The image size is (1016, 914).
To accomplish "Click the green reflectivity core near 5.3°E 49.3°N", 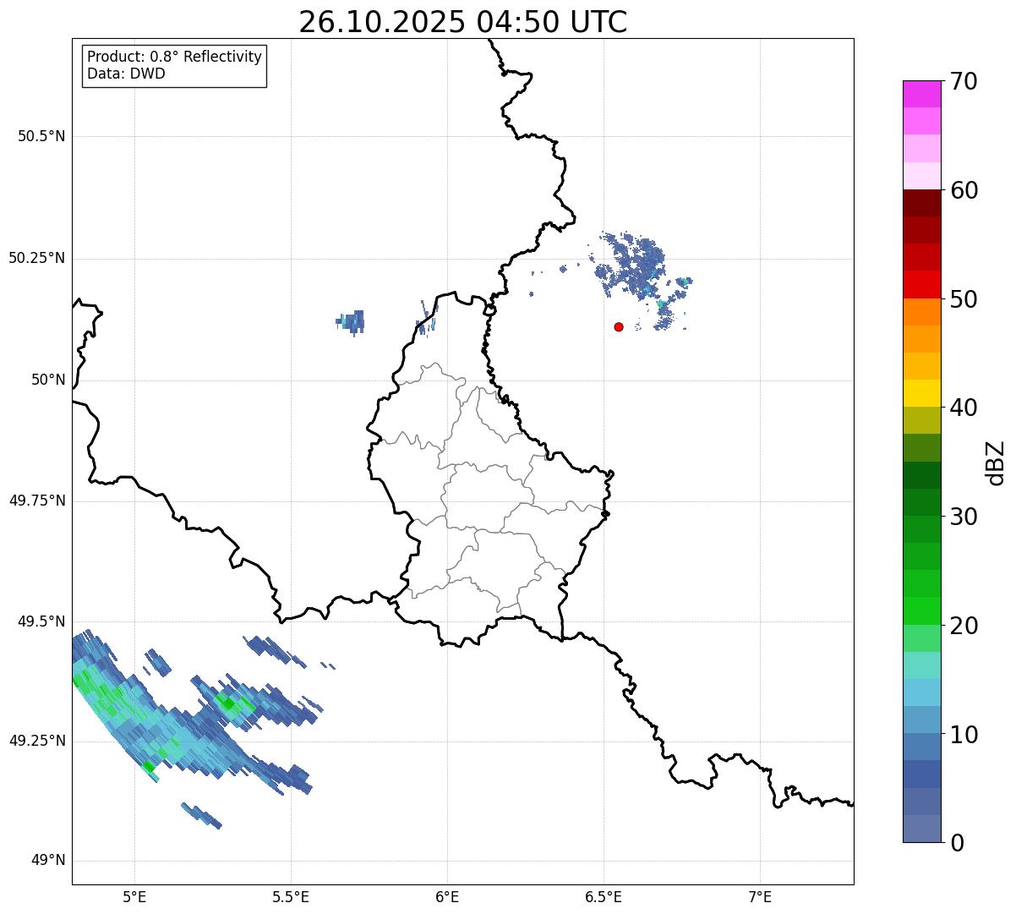I will [x=228, y=703].
